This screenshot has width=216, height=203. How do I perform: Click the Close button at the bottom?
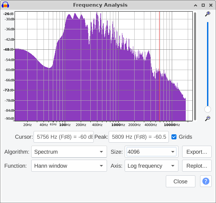coord(180,181)
